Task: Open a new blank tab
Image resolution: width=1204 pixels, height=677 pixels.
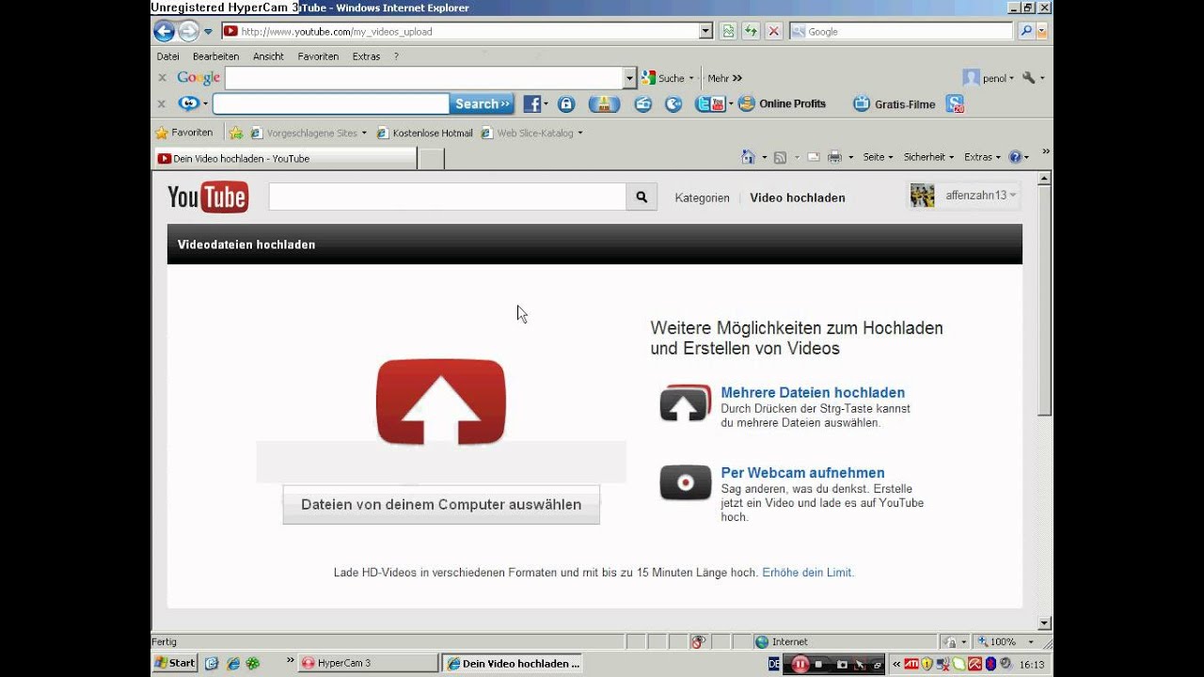Action: tap(431, 159)
